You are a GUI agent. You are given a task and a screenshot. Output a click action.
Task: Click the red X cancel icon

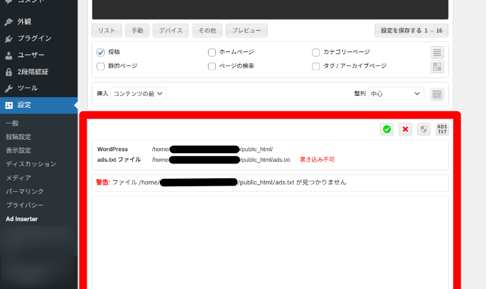pyautogui.click(x=405, y=129)
